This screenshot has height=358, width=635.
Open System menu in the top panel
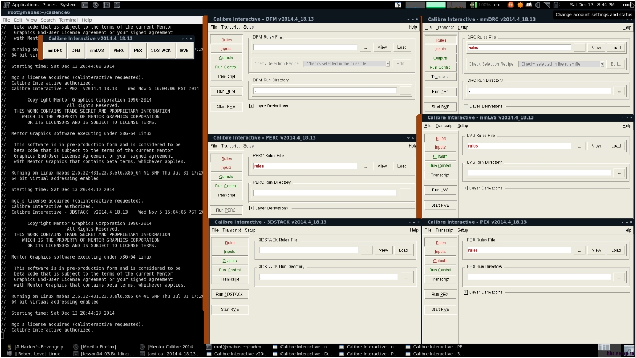68,5
